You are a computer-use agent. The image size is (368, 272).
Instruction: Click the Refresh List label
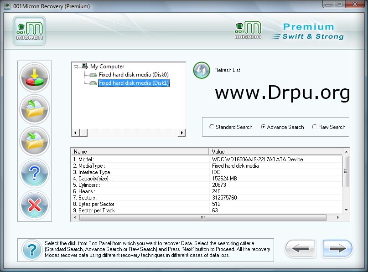coord(227,70)
